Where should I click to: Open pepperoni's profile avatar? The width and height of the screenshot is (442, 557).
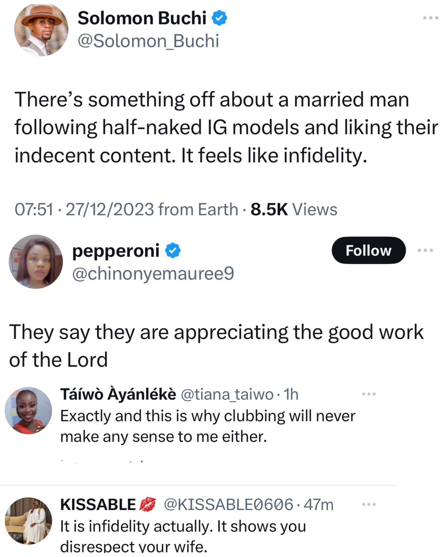(36, 262)
